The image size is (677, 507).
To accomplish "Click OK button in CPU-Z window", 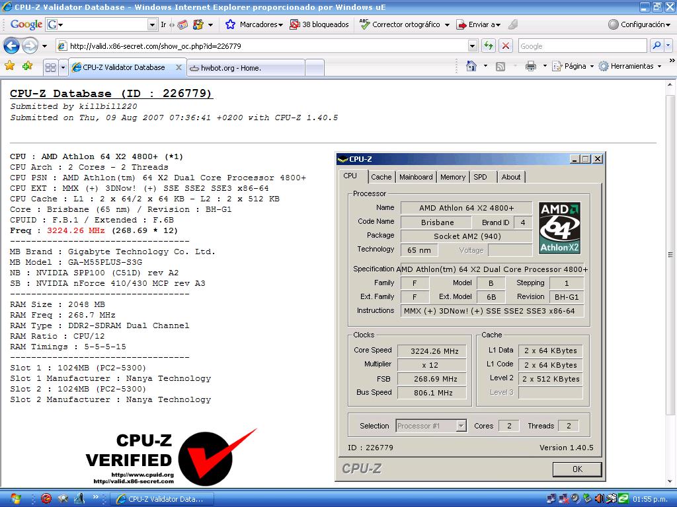I will click(577, 469).
